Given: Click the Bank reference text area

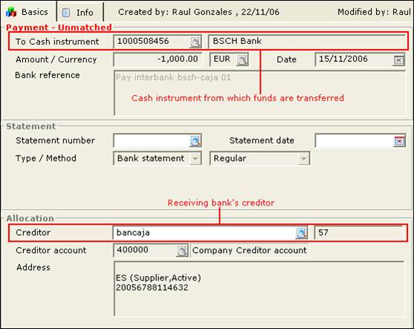Looking at the screenshot, I should (259, 92).
